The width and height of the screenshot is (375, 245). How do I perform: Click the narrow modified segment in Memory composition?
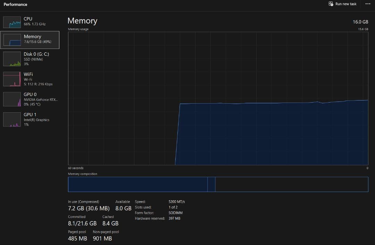click(211, 184)
